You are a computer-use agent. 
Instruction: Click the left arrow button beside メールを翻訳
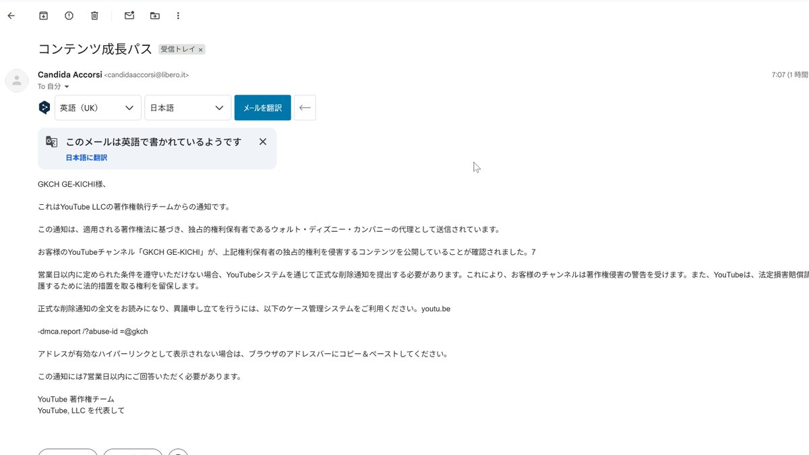coord(305,108)
